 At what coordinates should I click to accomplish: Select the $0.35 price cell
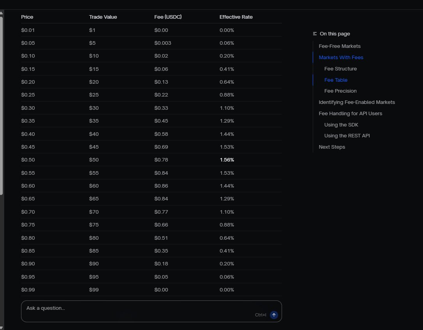pyautogui.click(x=28, y=121)
